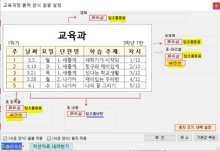Click preview header cell 학 습 주 제
Viewport: 220px width, 151px height.
(x=104, y=51)
